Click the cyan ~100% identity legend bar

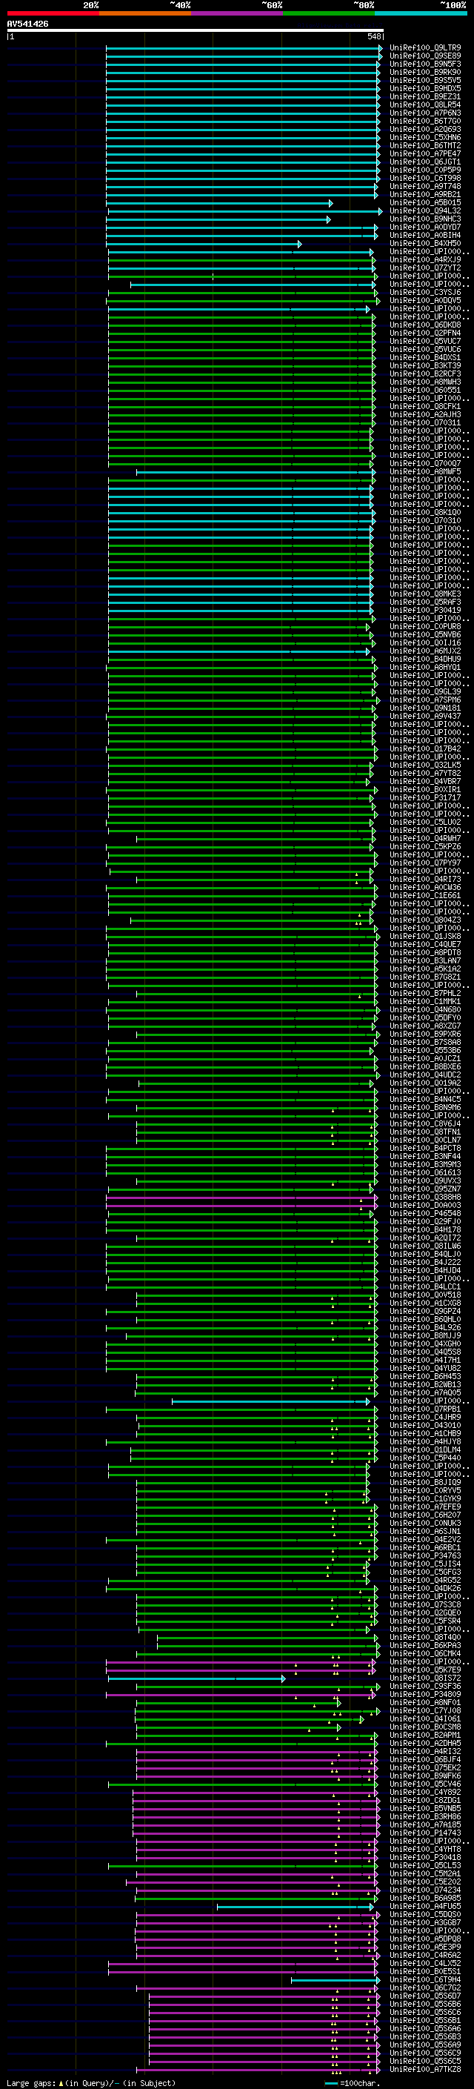421,13
